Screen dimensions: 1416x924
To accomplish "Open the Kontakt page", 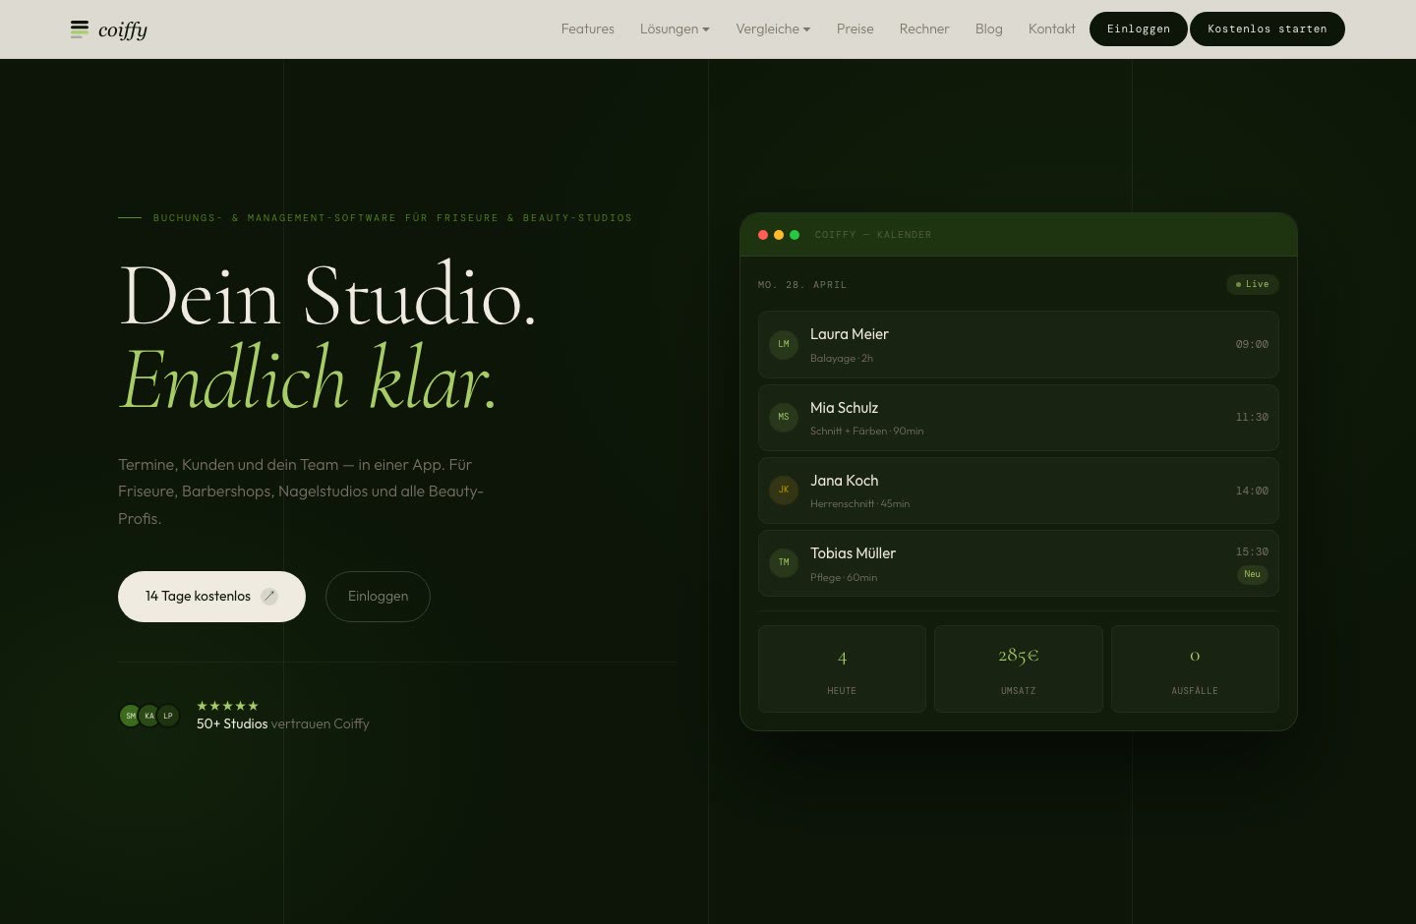I will point(1051,29).
